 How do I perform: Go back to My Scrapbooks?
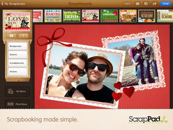(13, 4)
